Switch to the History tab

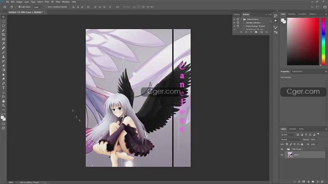237,14
